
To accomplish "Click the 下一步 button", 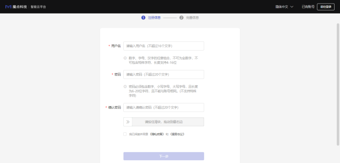I will (164, 156).
